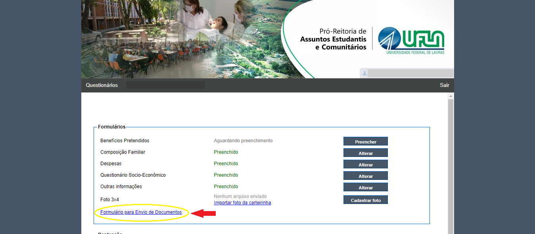Screen dimensions: 535x234
Task: Click the Cadastrar foto button
Action: [366, 200]
